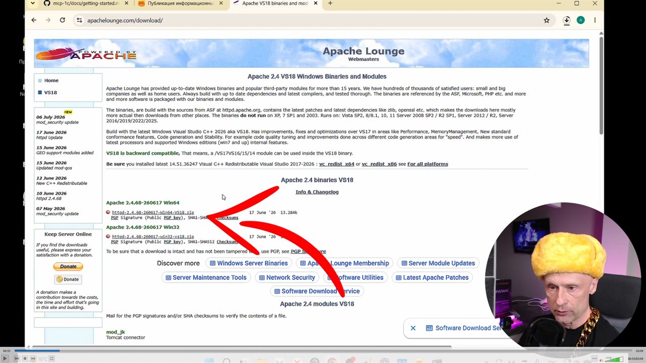Close the Apache VS18 binaries tab
This screenshot has height=363, width=646.
pos(316,4)
